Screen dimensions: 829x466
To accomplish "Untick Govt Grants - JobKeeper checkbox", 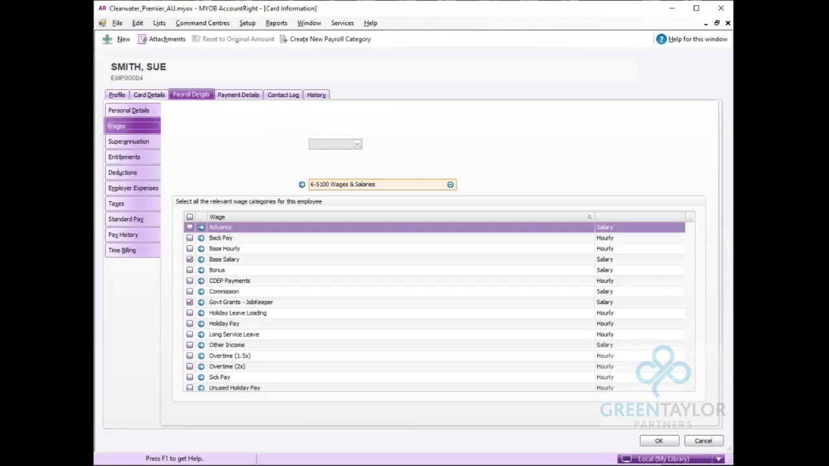I will pos(190,302).
